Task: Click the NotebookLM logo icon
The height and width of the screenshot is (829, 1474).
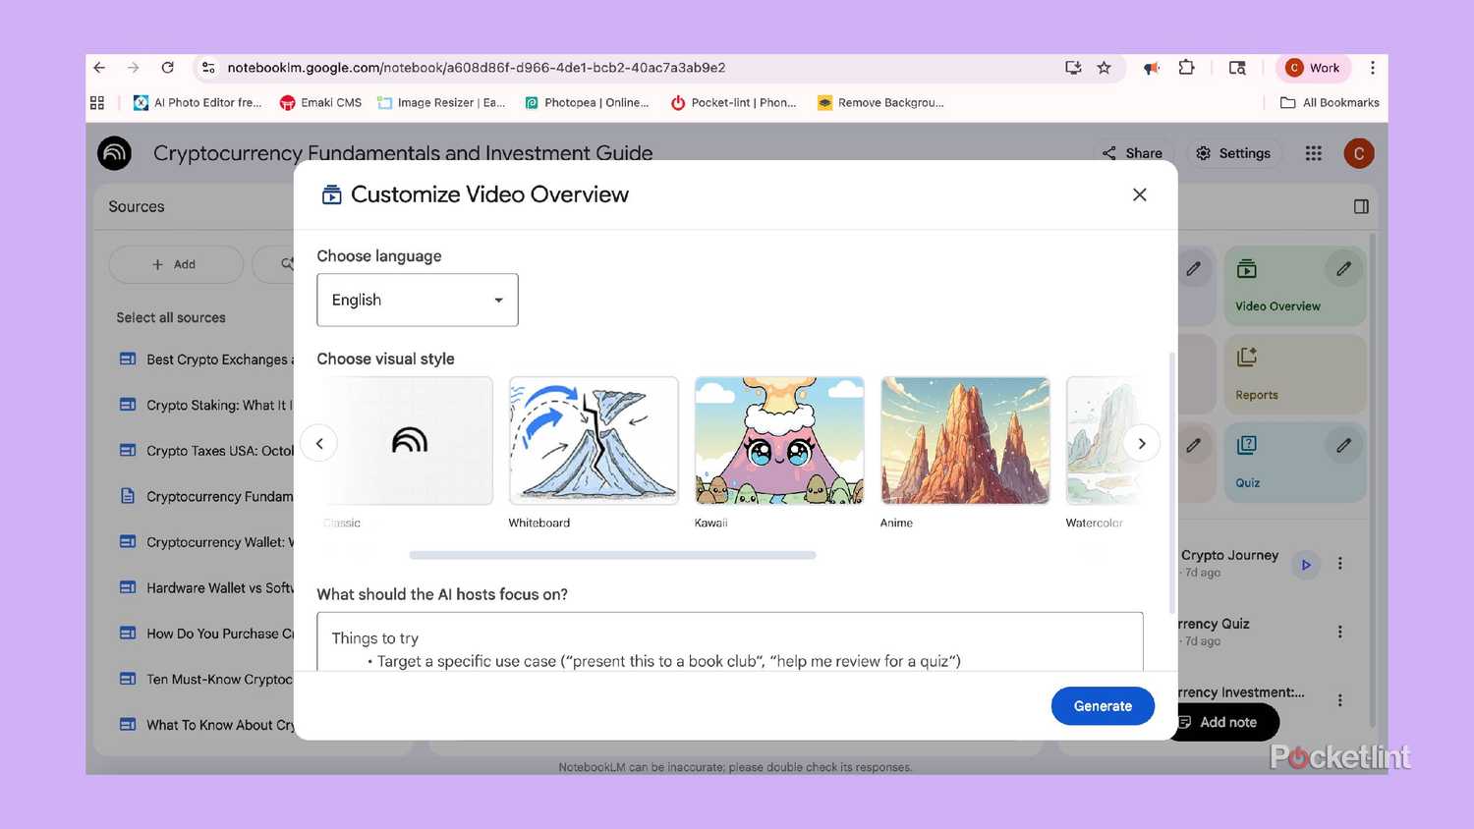Action: pyautogui.click(x=115, y=153)
